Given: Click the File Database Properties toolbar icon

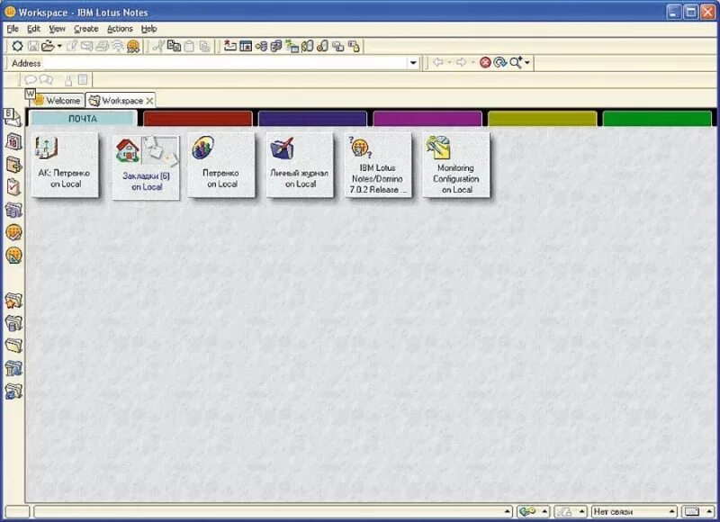Looking at the screenshot, I should (x=17, y=46).
